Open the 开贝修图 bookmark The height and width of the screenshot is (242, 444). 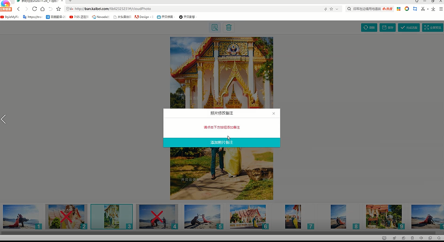tap(165, 17)
